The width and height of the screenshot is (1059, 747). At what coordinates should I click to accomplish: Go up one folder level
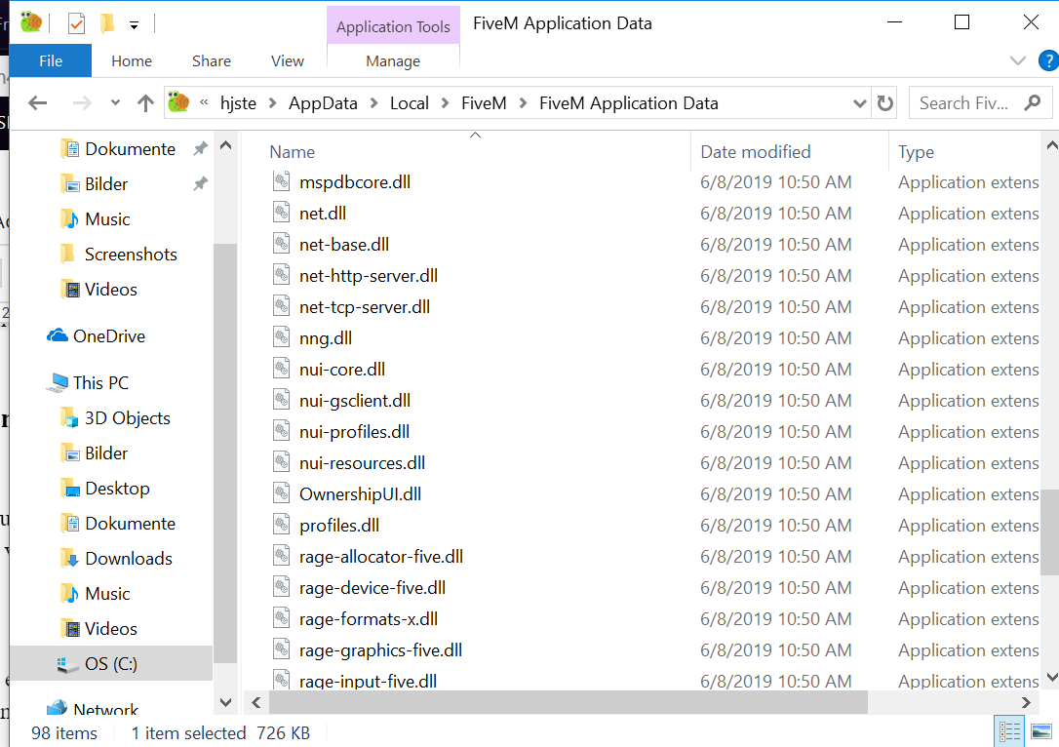point(145,103)
